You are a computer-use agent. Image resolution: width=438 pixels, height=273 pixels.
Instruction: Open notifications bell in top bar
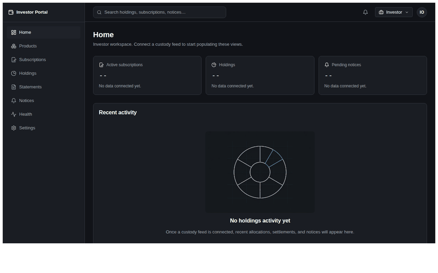pyautogui.click(x=365, y=12)
